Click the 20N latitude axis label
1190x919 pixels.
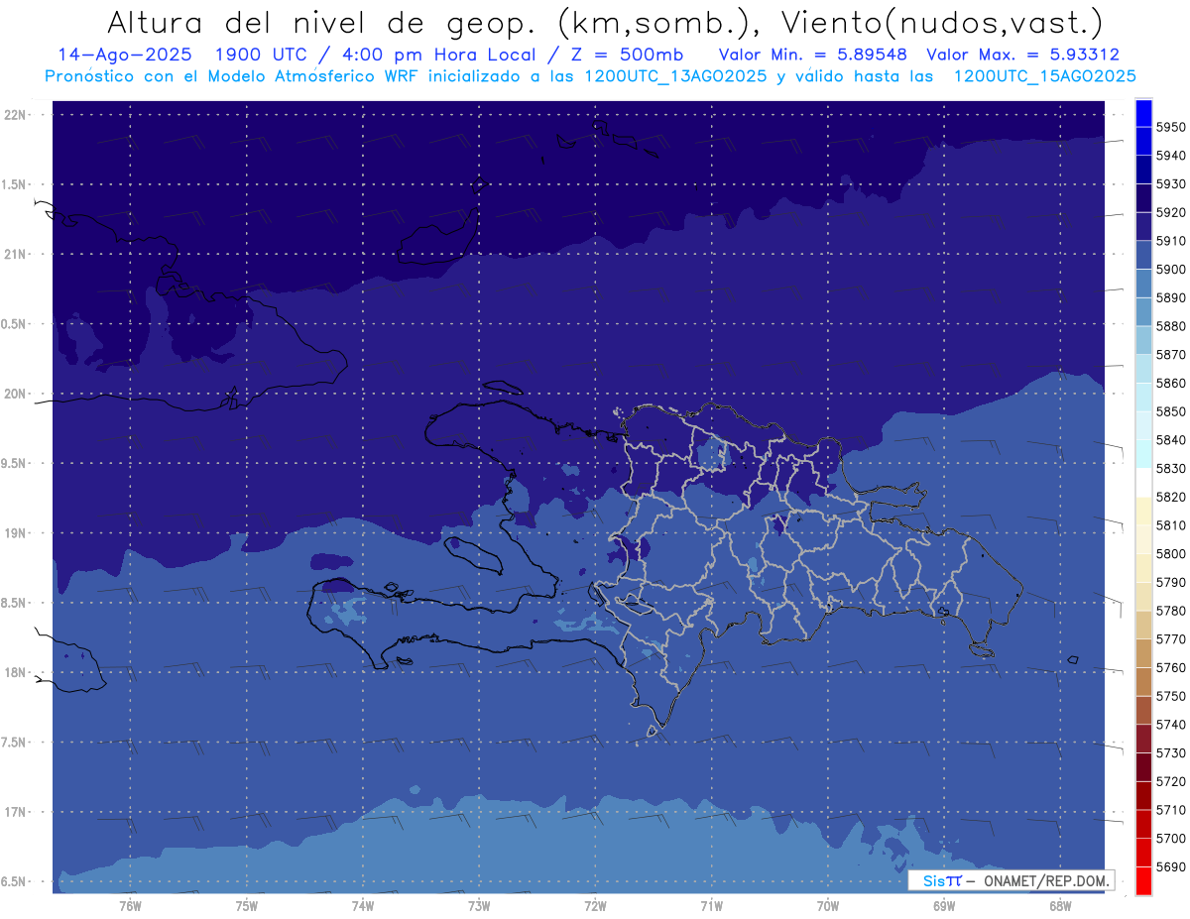(15, 394)
